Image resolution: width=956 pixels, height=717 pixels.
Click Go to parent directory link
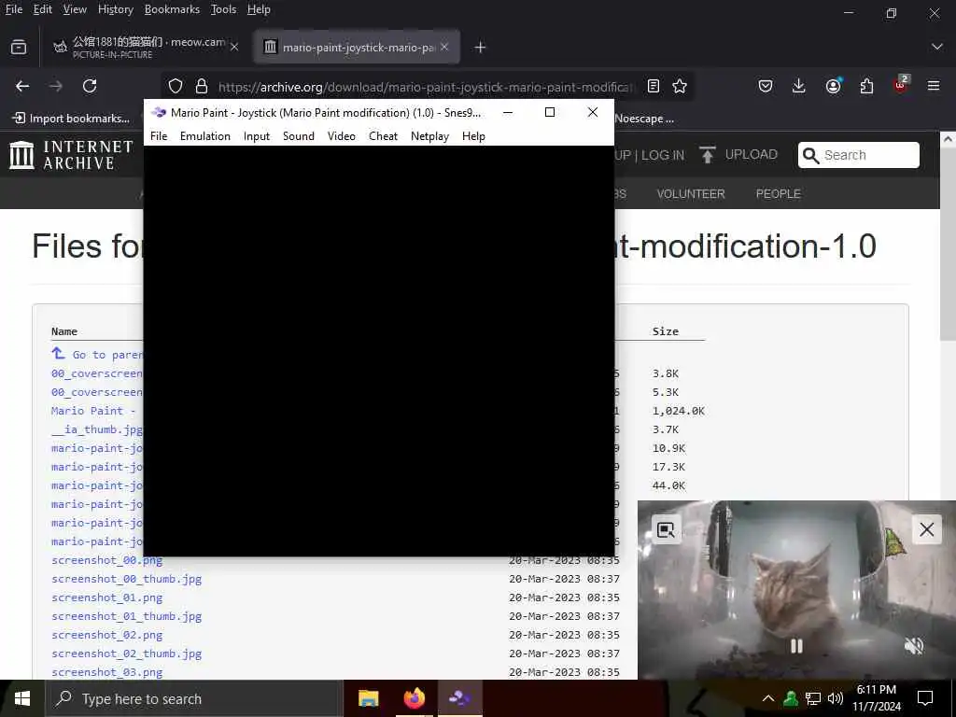tap(97, 354)
